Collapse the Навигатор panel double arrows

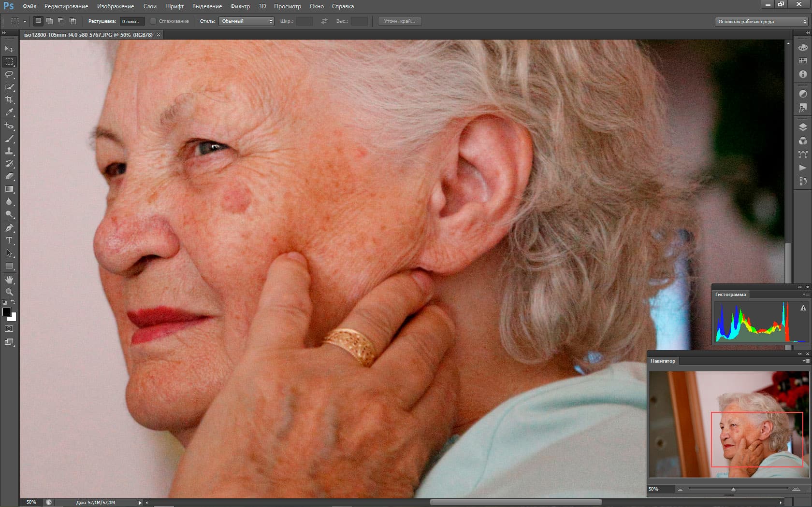coord(799,353)
